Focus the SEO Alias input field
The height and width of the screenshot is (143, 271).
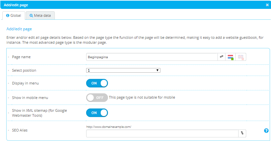[162, 133]
